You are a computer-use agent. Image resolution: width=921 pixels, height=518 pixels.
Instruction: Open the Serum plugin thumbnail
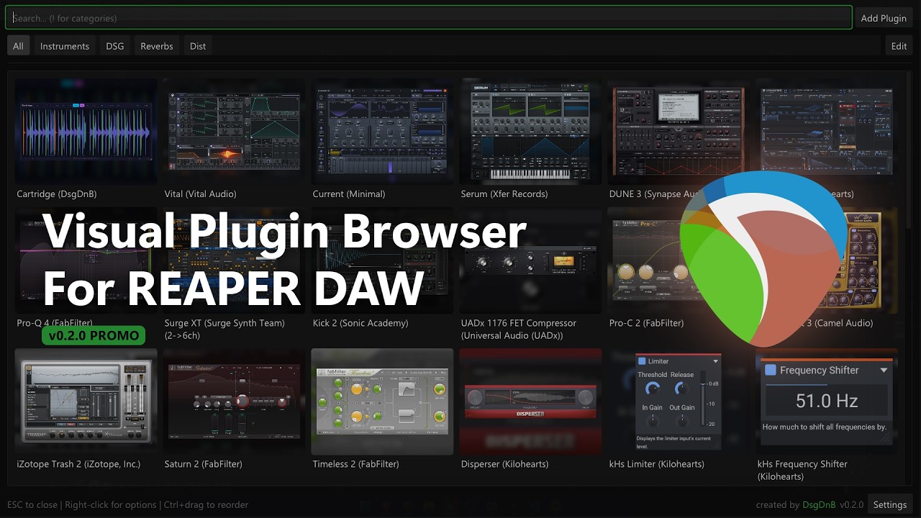pyautogui.click(x=530, y=132)
